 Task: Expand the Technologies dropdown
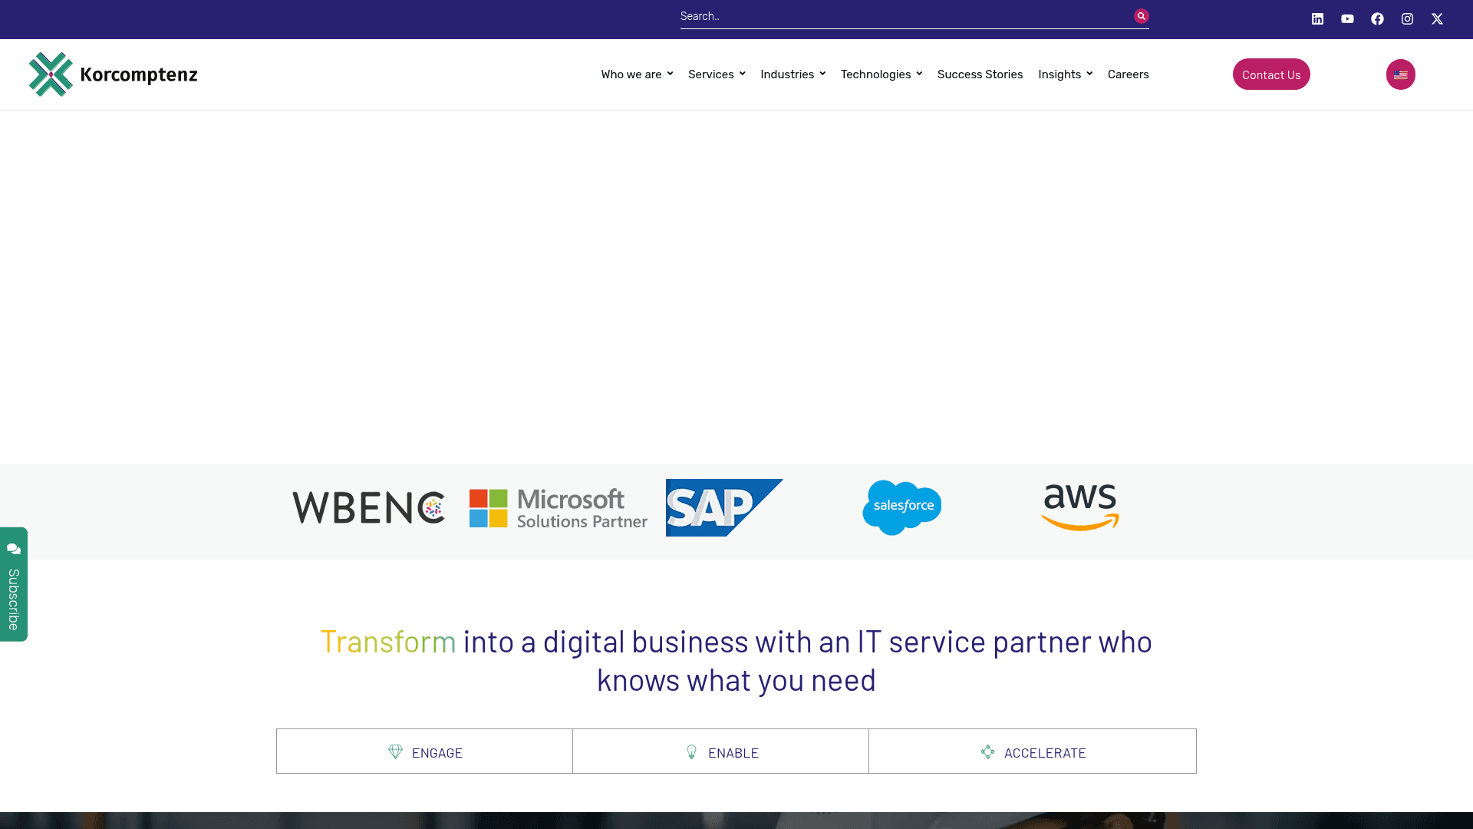(875, 74)
